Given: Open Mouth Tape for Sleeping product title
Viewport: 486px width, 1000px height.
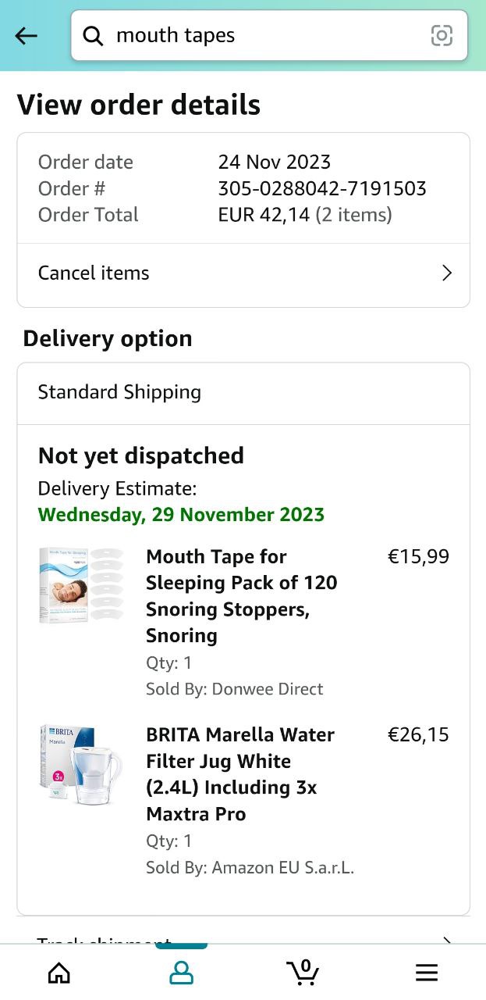Looking at the screenshot, I should [x=242, y=595].
